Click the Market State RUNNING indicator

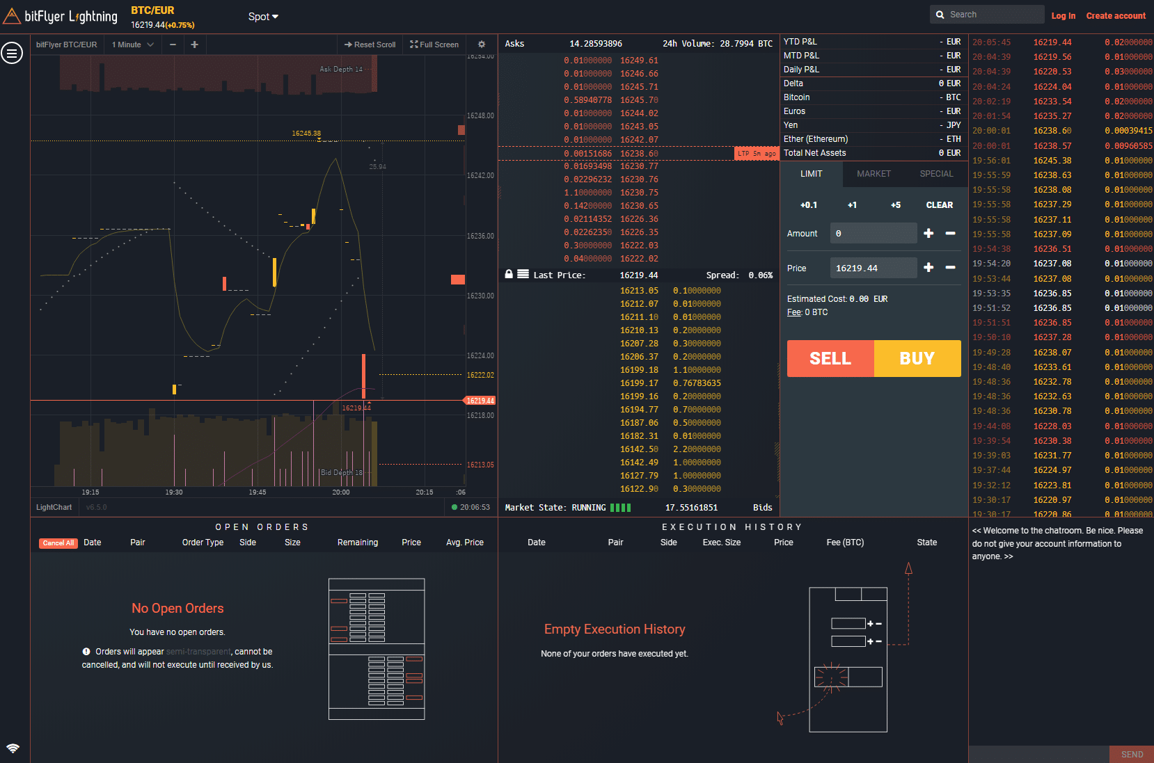[x=567, y=508]
